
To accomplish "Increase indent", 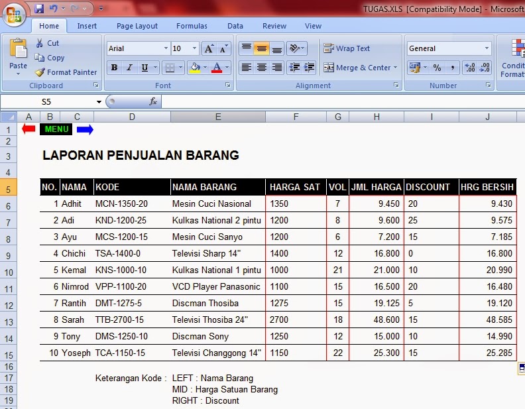I will coord(309,68).
